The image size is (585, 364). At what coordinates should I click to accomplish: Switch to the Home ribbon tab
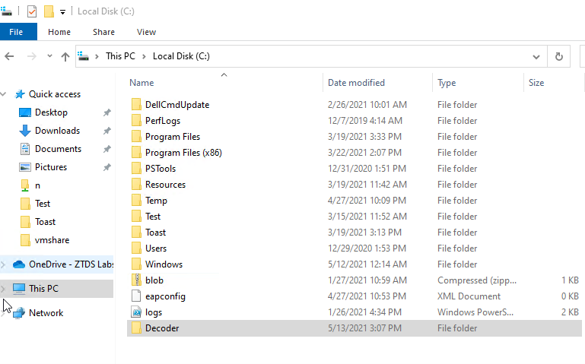pyautogui.click(x=59, y=32)
